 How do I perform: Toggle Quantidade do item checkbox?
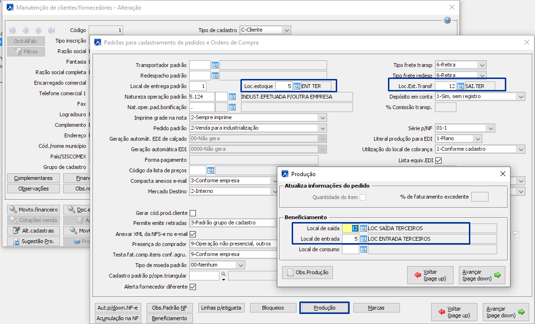tap(363, 198)
